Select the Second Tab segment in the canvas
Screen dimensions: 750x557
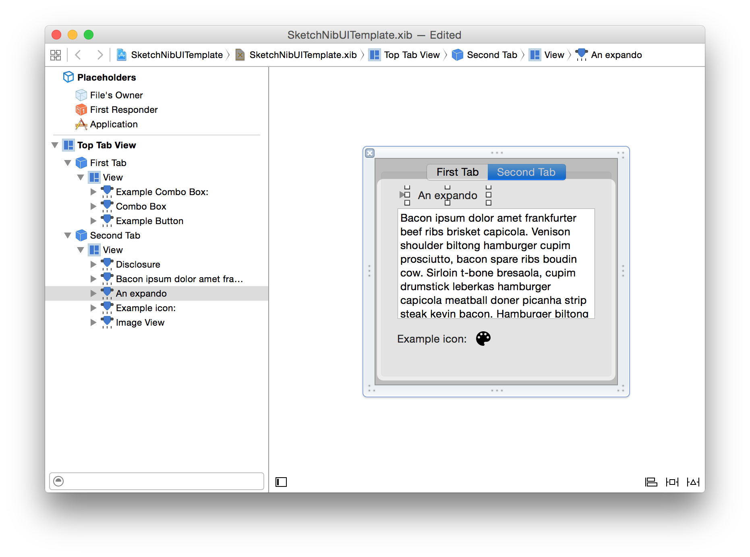click(526, 172)
